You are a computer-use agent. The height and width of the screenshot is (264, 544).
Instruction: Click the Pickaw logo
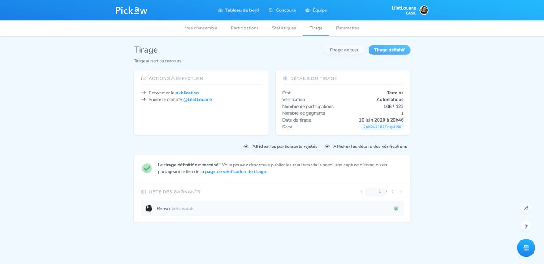(x=131, y=10)
